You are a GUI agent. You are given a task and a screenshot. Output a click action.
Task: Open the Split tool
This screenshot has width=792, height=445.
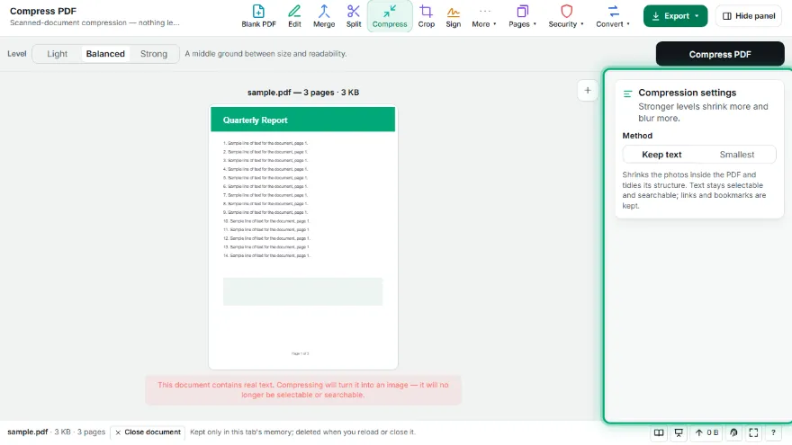(x=354, y=16)
